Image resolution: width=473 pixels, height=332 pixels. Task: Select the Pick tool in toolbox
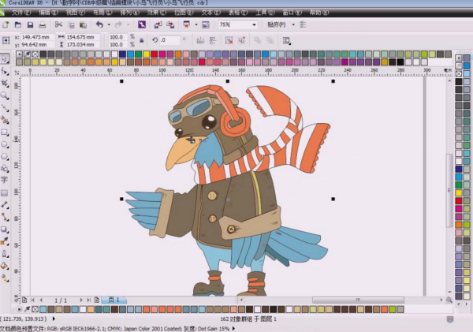click(x=5, y=58)
